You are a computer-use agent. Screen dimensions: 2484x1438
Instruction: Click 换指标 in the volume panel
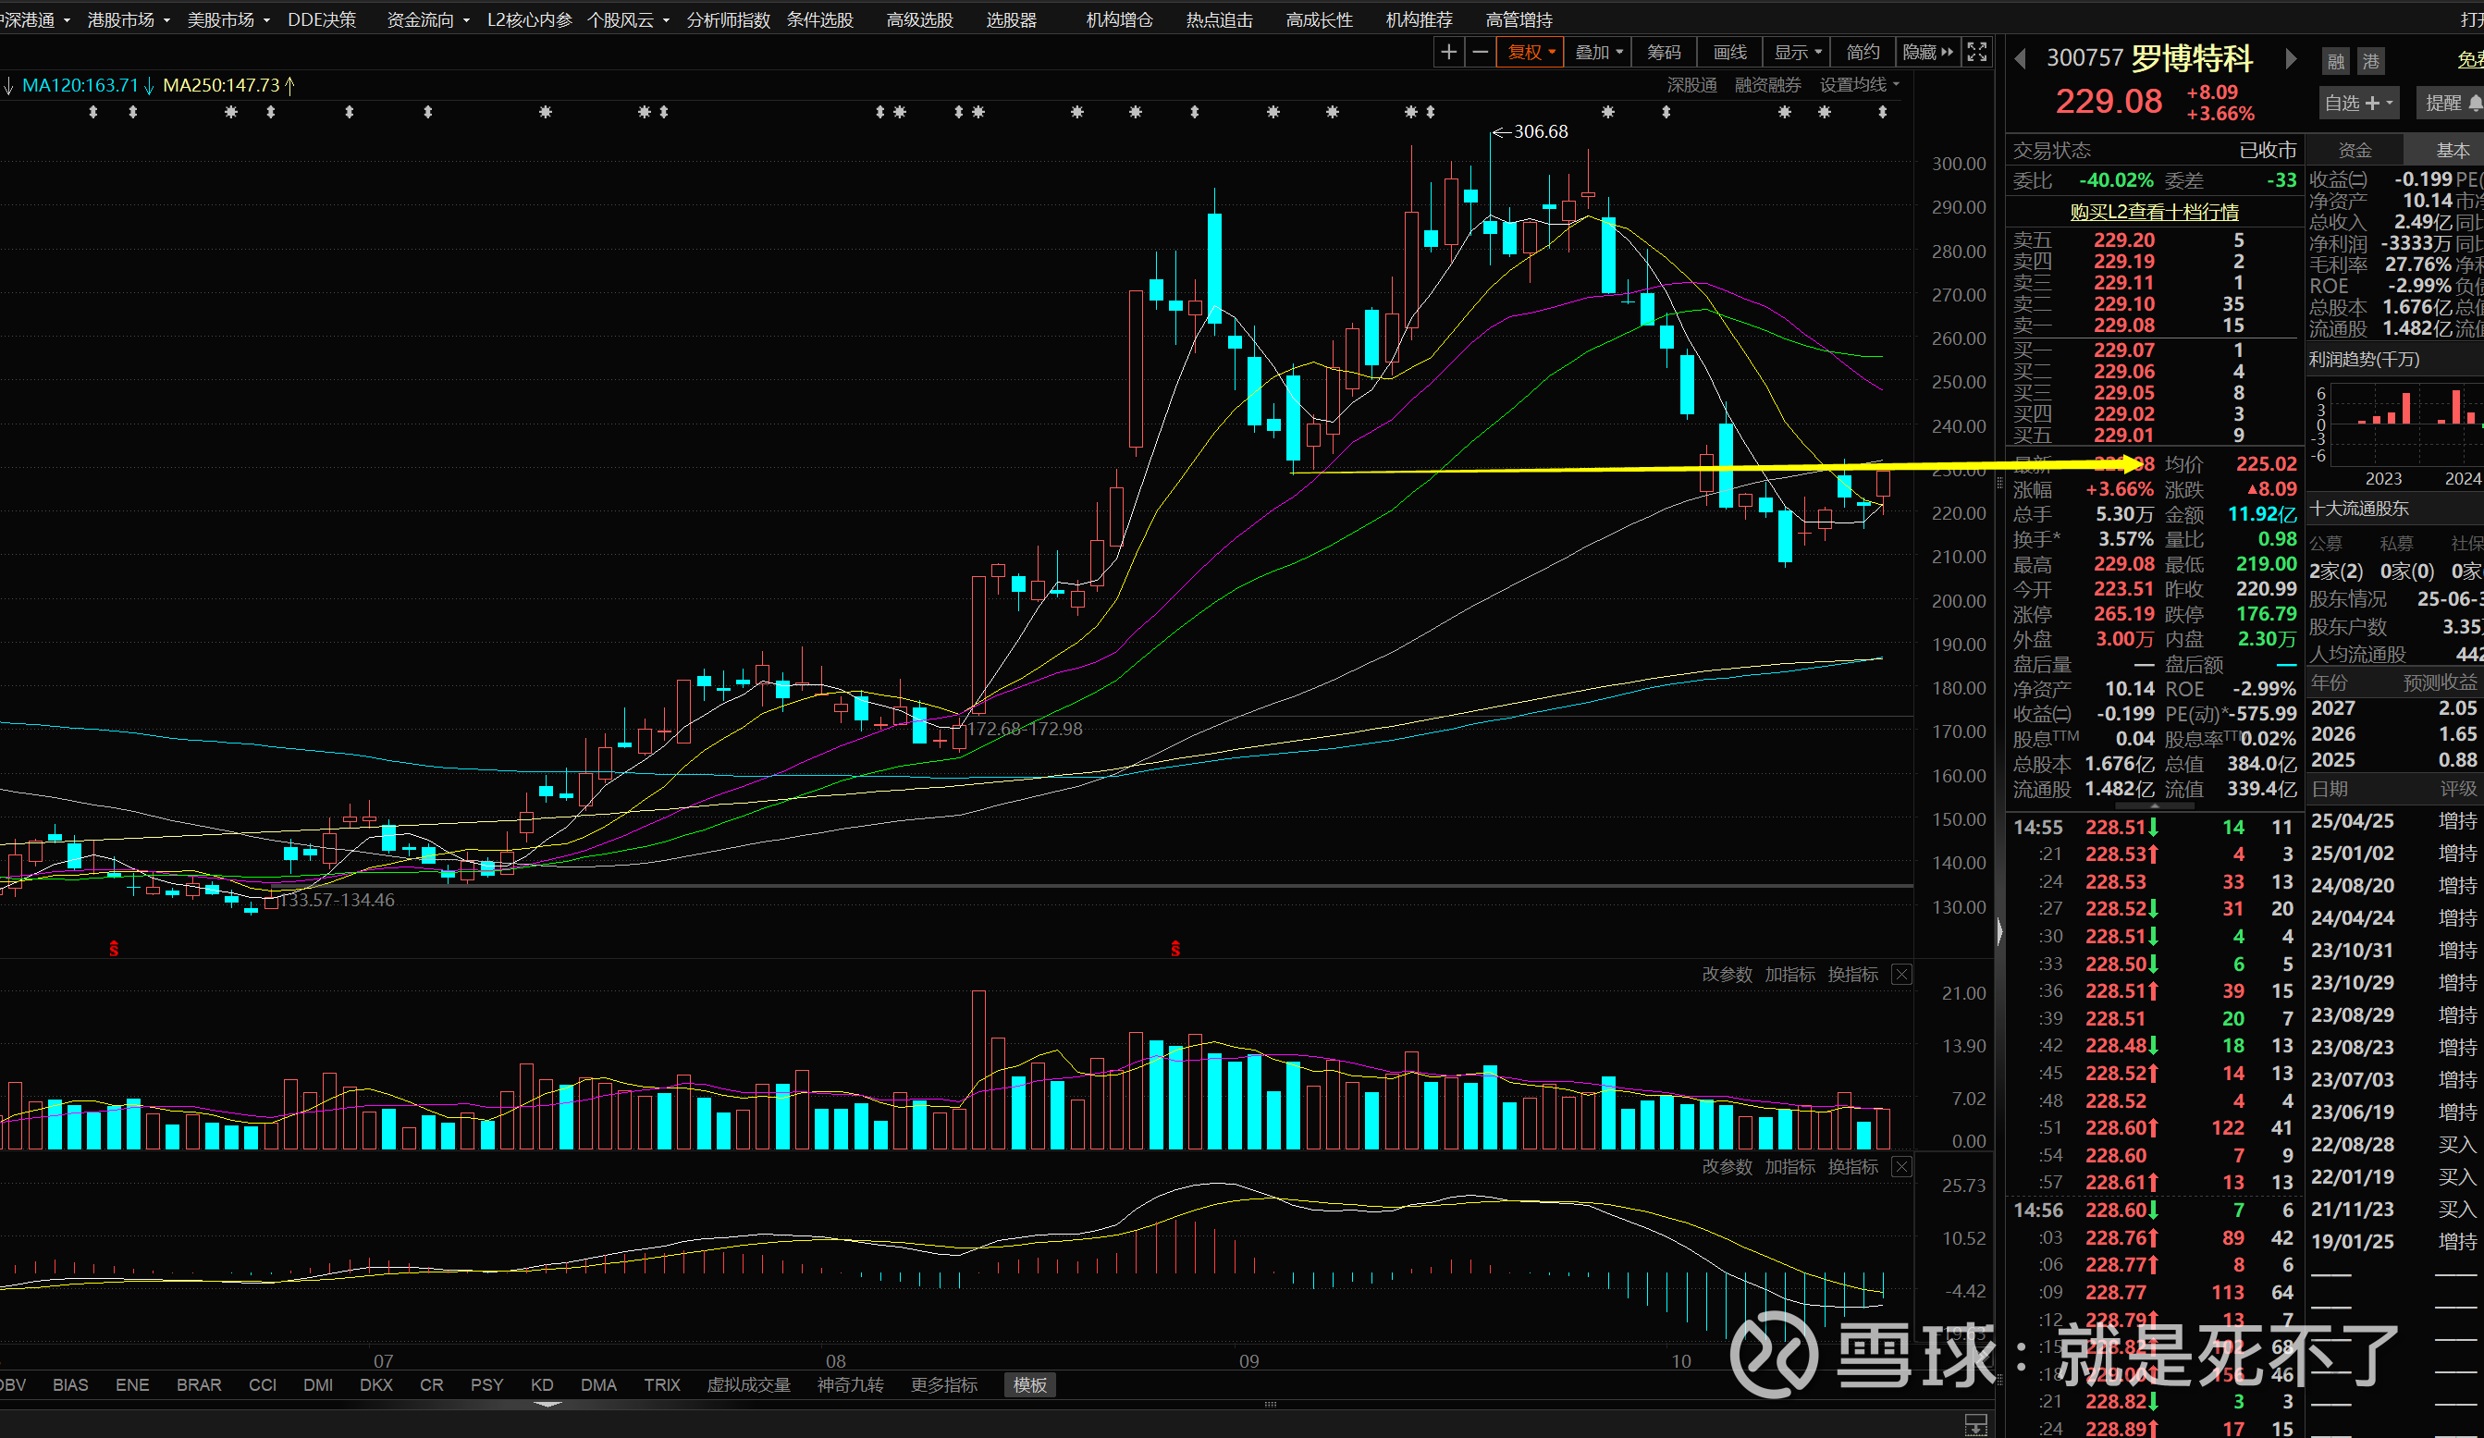tap(1852, 974)
